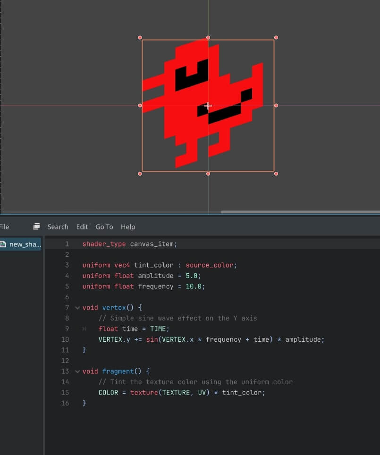This screenshot has width=380, height=455.
Task: Click the viewport horizontal scrollbar
Action: tap(299, 212)
